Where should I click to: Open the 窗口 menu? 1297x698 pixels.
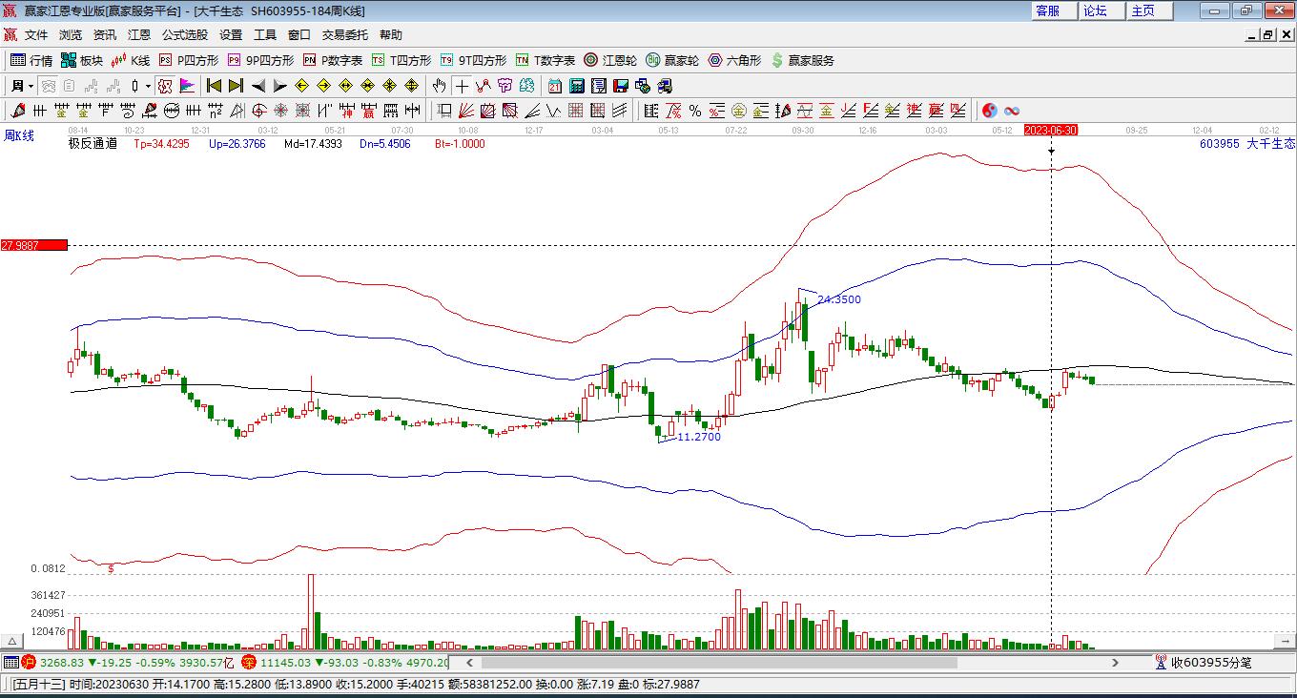299,35
